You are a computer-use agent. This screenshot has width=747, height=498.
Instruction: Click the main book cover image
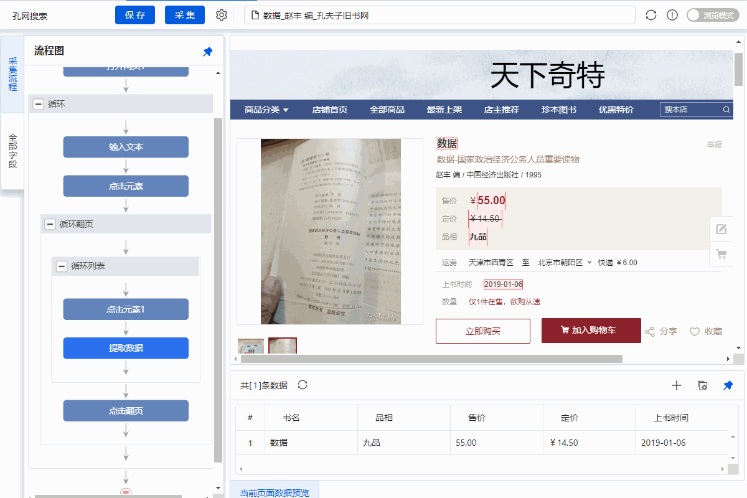331,232
